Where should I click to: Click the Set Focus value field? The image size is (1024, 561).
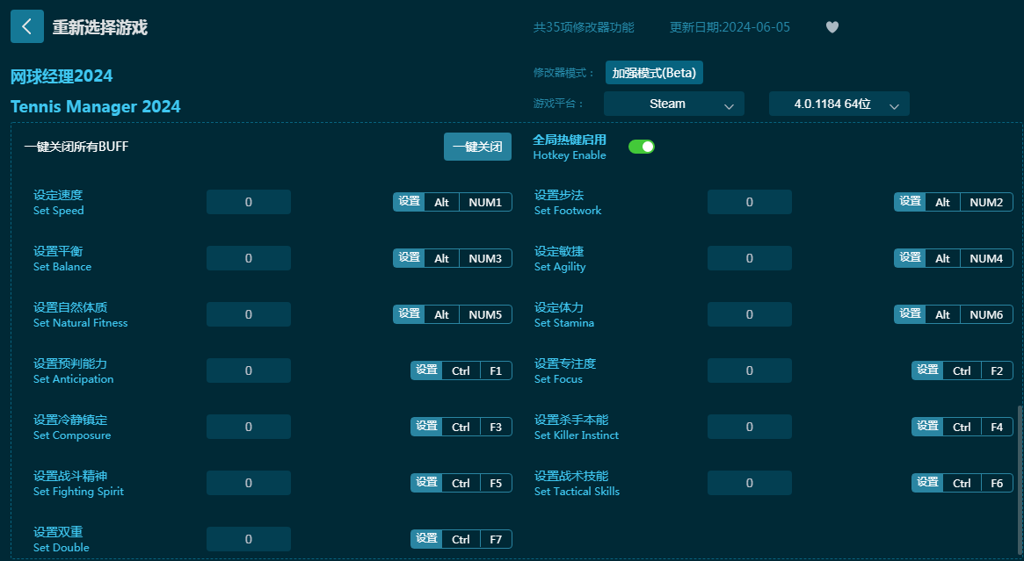[x=750, y=370]
